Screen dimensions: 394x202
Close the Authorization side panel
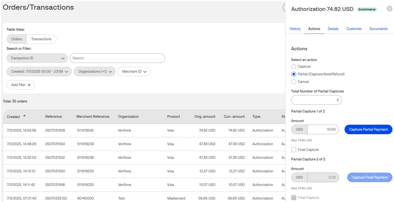coord(390,9)
